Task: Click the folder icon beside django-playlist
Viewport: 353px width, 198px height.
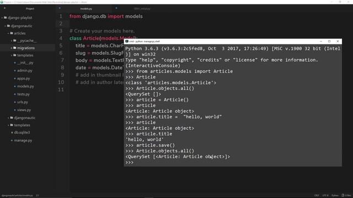Action: [x=6, y=18]
